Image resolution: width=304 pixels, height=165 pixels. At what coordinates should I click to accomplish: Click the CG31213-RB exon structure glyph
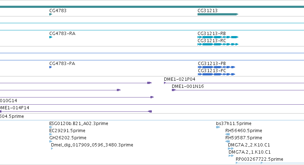click(x=218, y=37)
